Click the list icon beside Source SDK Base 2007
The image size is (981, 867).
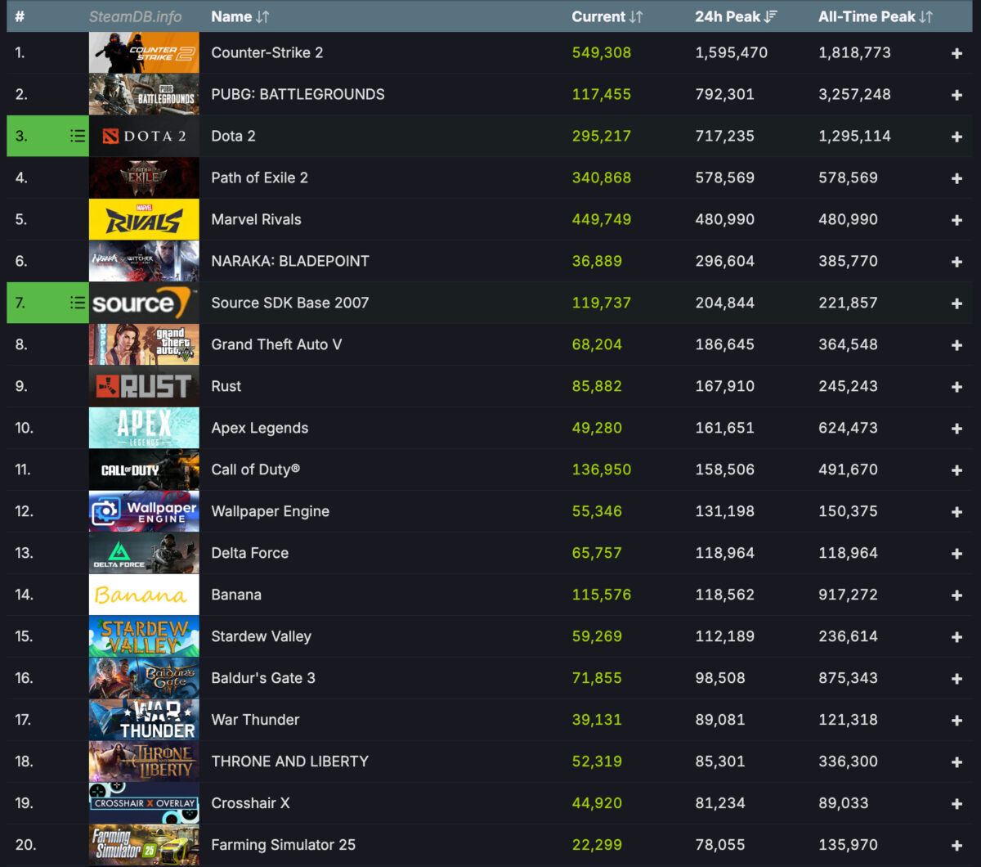click(78, 302)
